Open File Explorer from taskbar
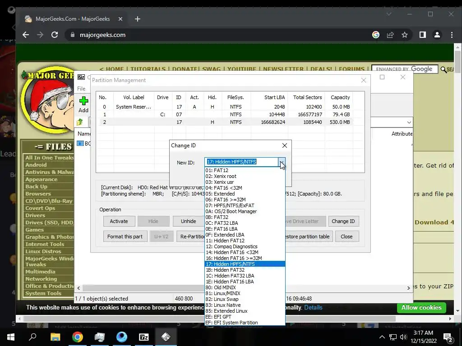Image resolution: width=462 pixels, height=346 pixels. (x=55, y=337)
